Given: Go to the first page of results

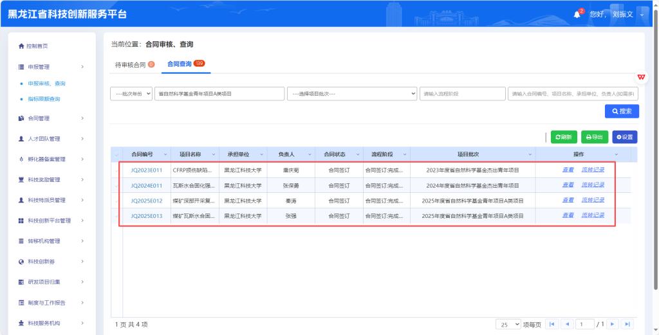Looking at the screenshot, I should tap(552, 324).
